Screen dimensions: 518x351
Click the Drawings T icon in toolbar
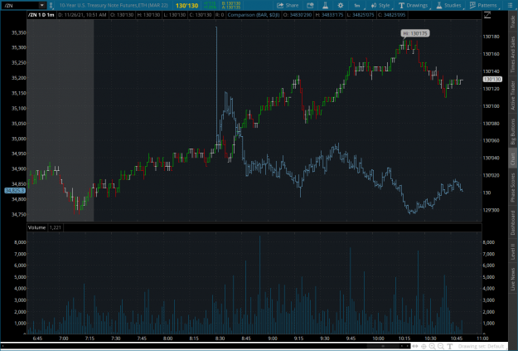(401, 5)
